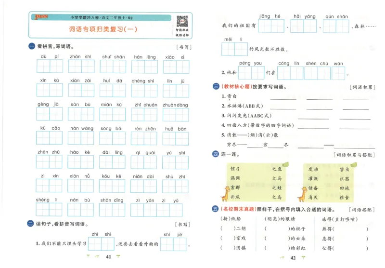Click the writing boxes under gèng jiā
Image resolution: width=385 pixels, height=268 pixels.
50,114
